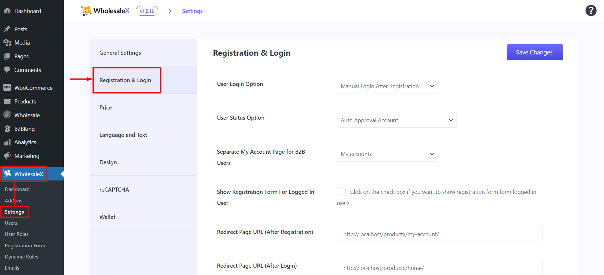Click the Dashboard gauge icon in sidebar
Image resolution: width=604 pixels, height=275 pixels.
(7, 11)
